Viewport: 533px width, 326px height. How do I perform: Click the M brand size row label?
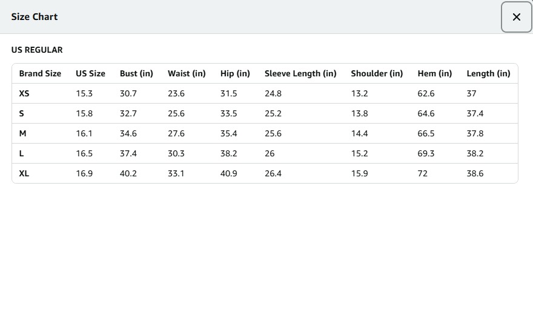(x=22, y=133)
